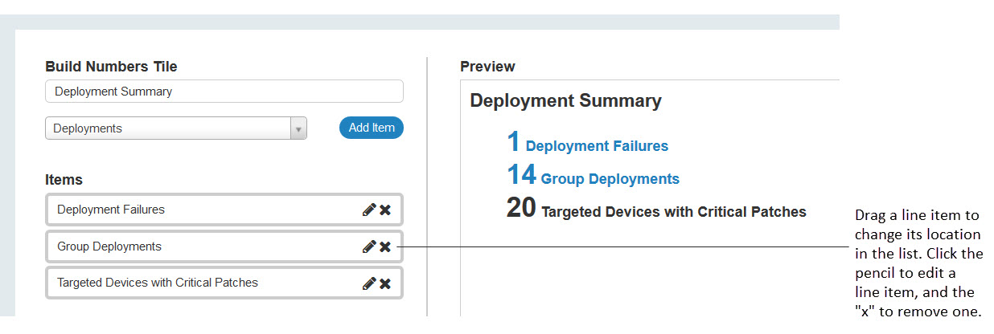Remove the Deployment Failures line item
This screenshot has width=994, height=334.
point(385,210)
